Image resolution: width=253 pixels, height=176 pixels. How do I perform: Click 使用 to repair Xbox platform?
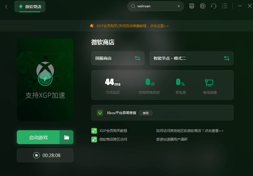tap(146, 113)
